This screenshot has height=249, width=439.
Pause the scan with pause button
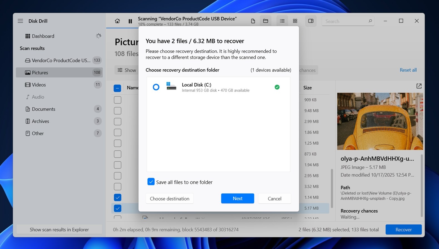[130, 21]
